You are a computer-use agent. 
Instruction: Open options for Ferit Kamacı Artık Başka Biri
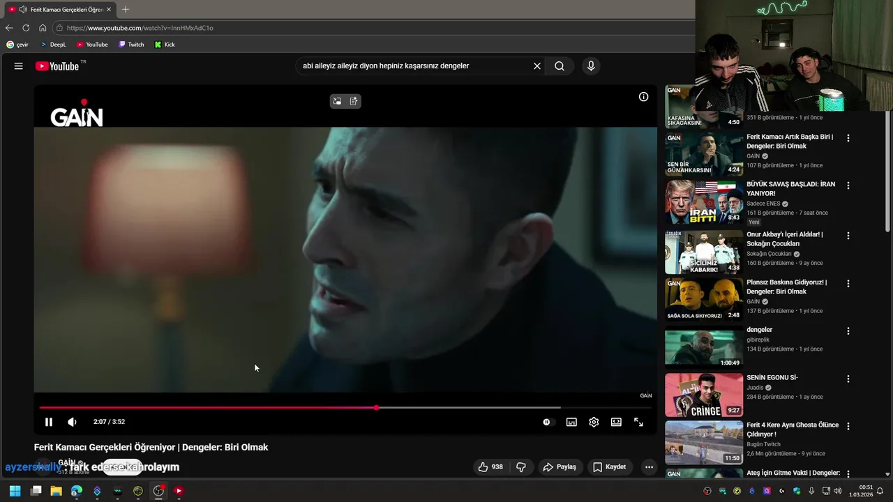848,138
